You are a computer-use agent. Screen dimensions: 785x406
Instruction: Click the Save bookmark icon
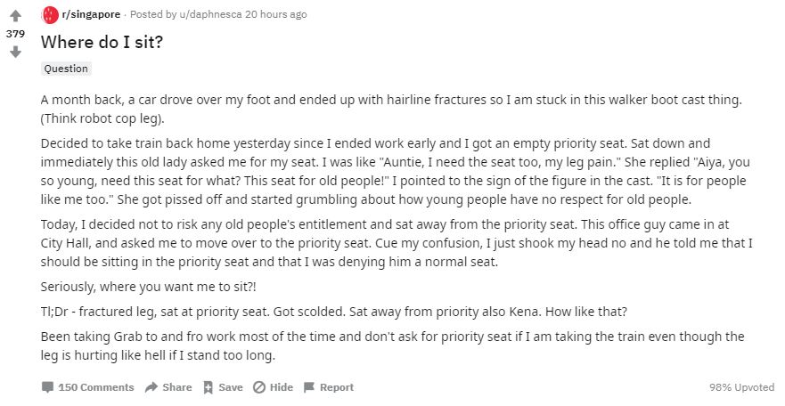tap(208, 387)
